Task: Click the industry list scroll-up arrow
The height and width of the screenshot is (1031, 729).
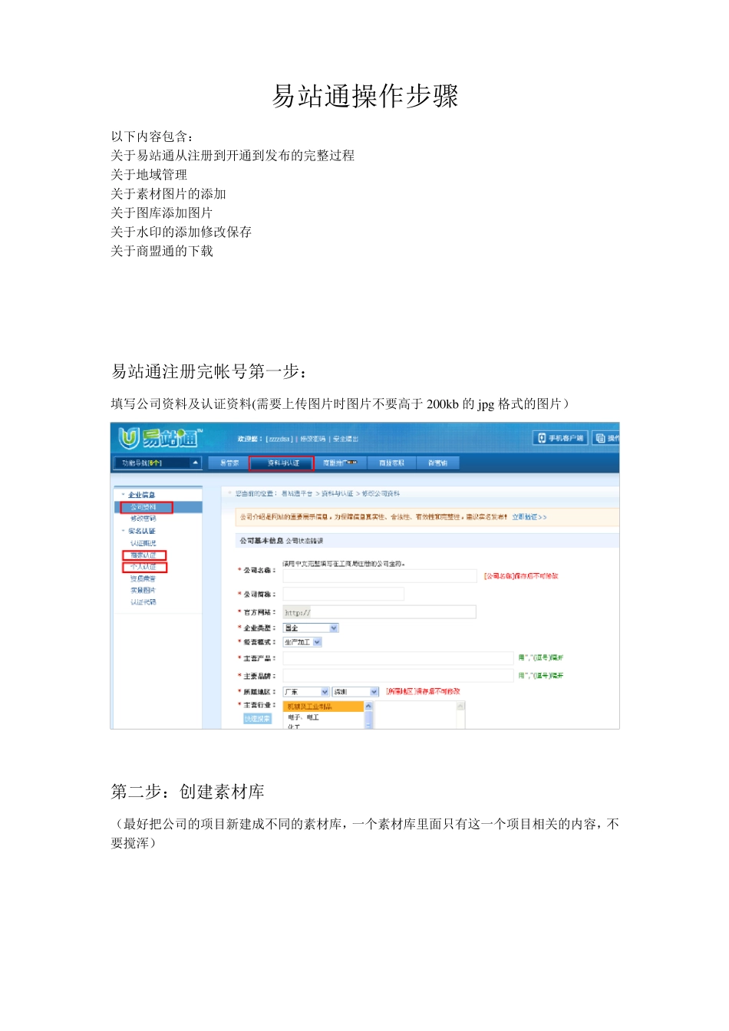Action: (368, 706)
